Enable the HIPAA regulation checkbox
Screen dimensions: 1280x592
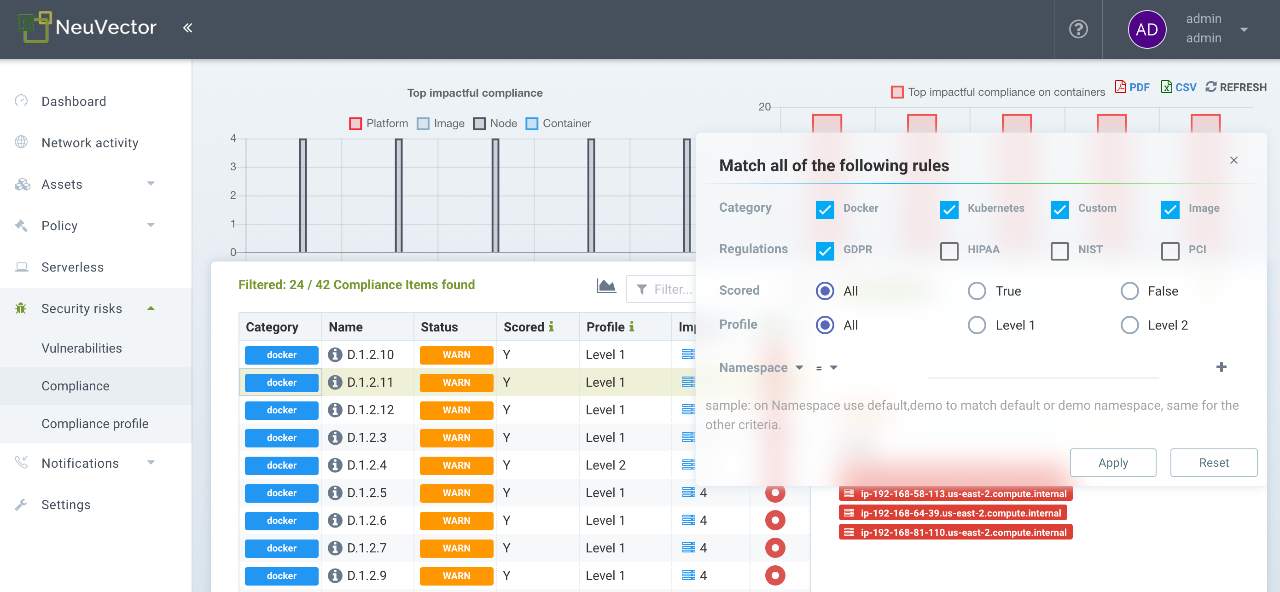click(948, 250)
